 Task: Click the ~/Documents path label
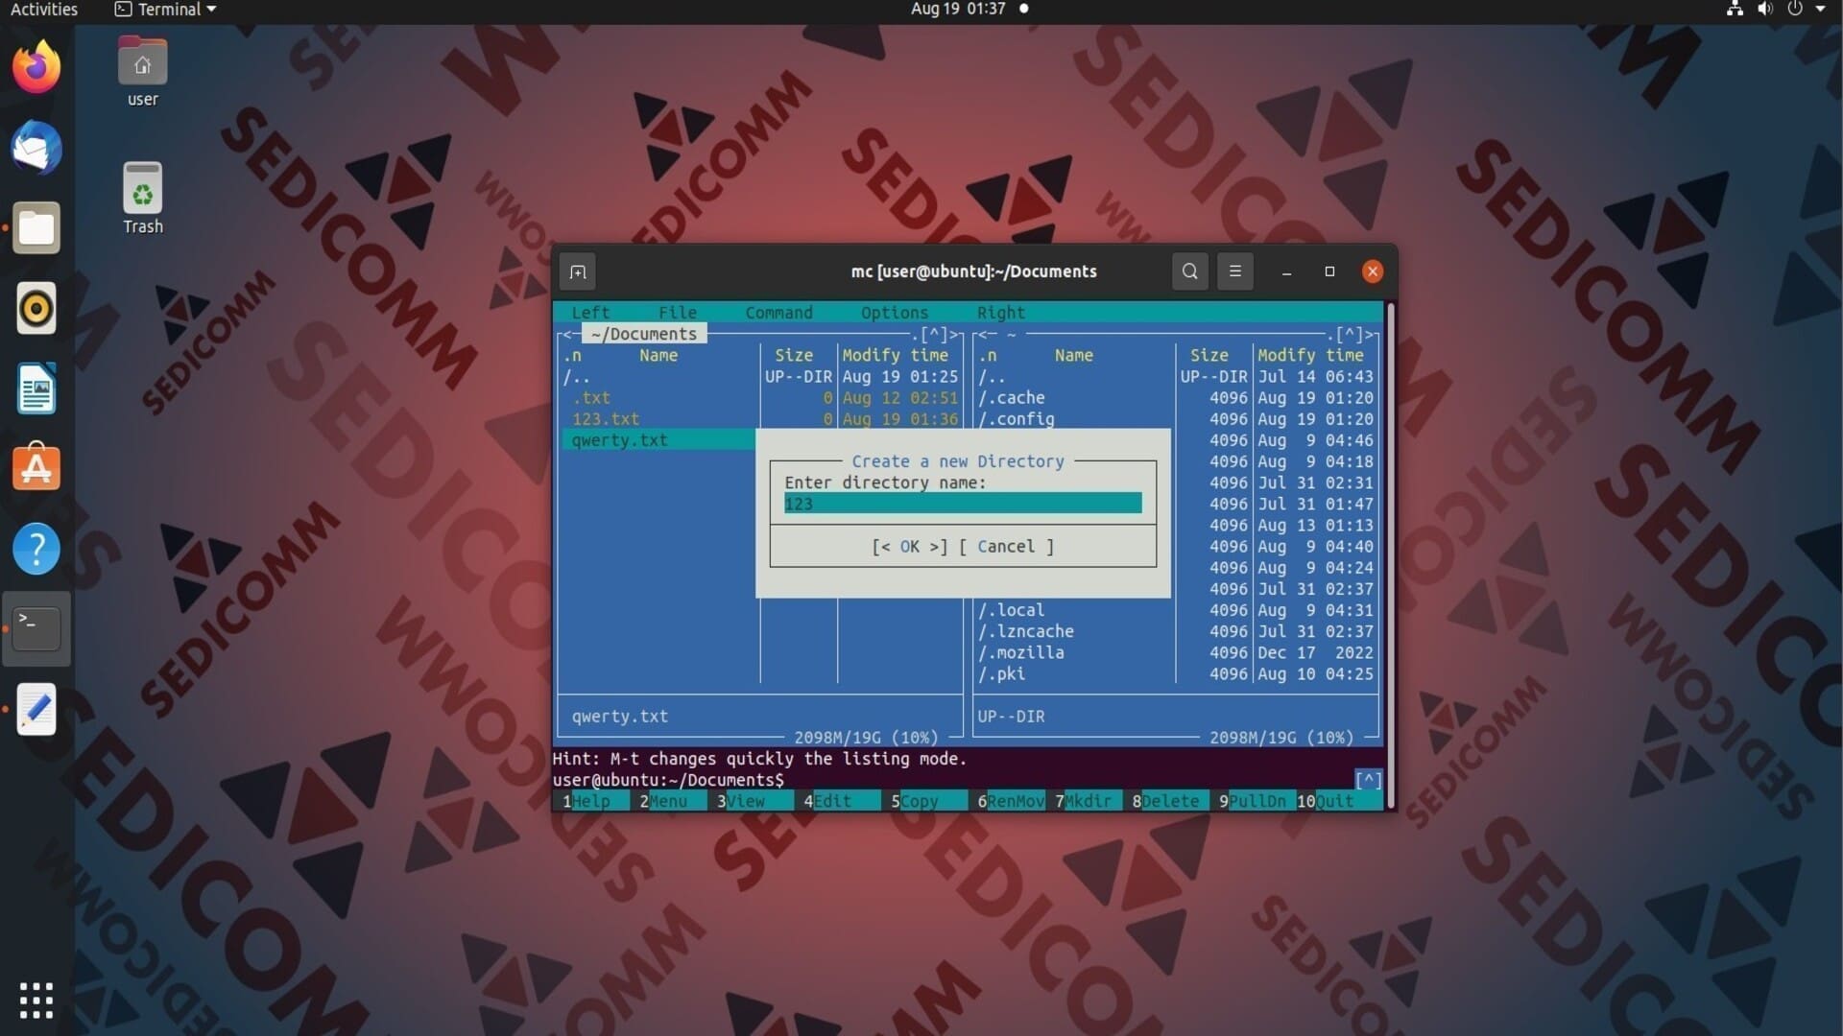pyautogui.click(x=644, y=334)
